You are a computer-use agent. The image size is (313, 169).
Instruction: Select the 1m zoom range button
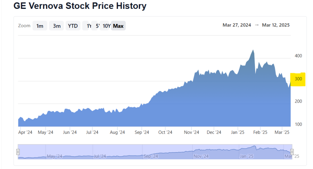coord(40,26)
